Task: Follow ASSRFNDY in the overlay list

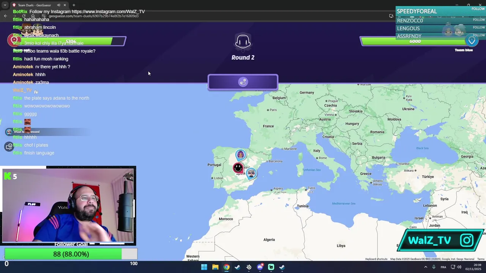Action: coord(478,35)
